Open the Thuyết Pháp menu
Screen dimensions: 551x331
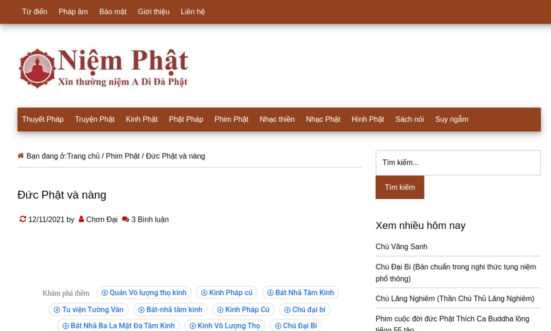[x=43, y=119]
